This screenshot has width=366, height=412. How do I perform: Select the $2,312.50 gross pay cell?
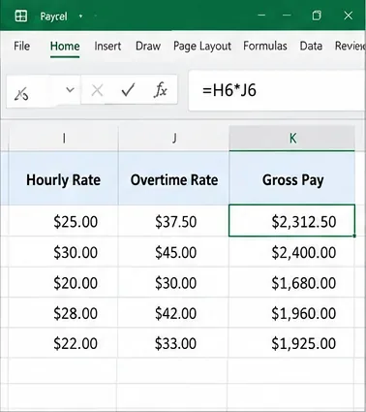(292, 221)
